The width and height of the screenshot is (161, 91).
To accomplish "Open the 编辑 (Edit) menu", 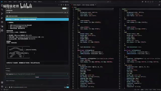I will [10, 2].
